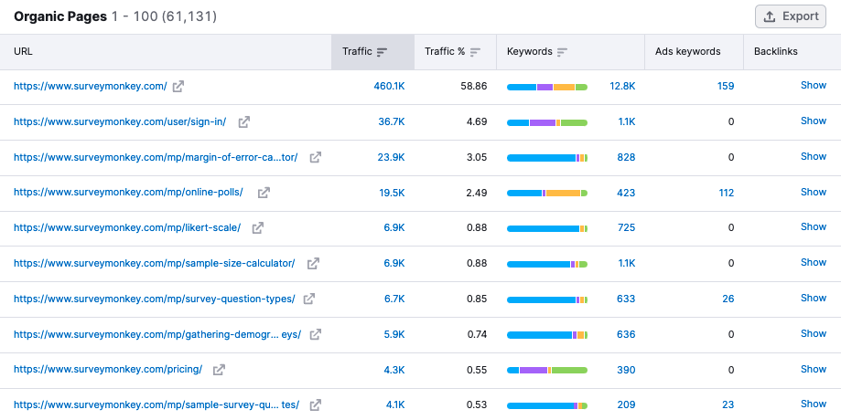Open 159 ads keywords for homepage
This screenshot has height=420, width=841.
point(725,87)
